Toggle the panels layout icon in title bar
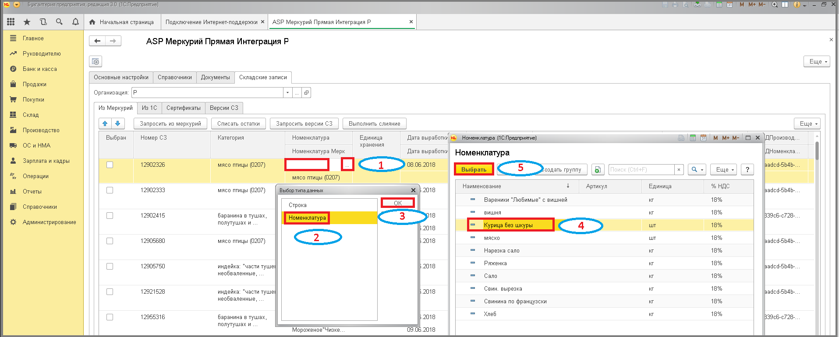The width and height of the screenshot is (839, 337). click(x=785, y=4)
